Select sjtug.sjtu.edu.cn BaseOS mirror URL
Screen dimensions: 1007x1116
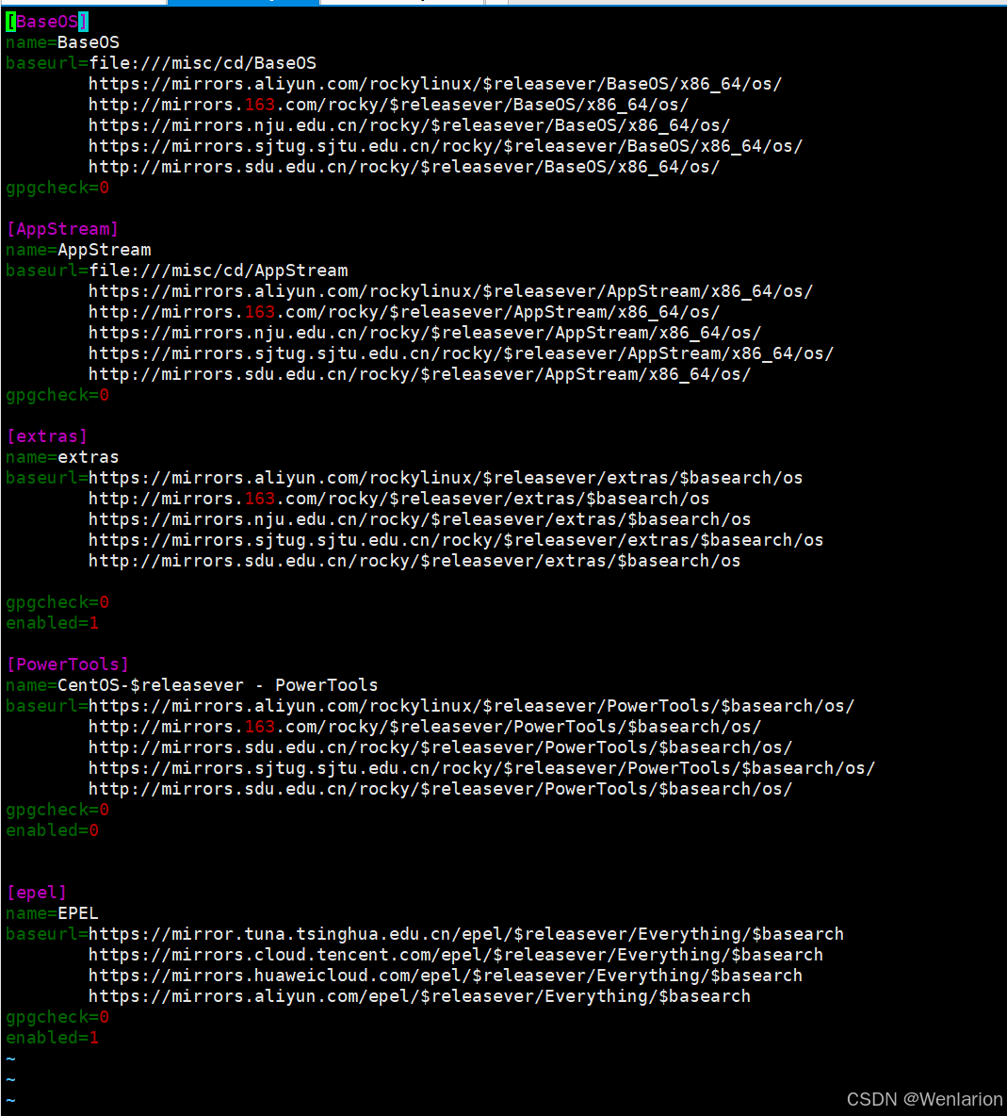click(x=446, y=146)
